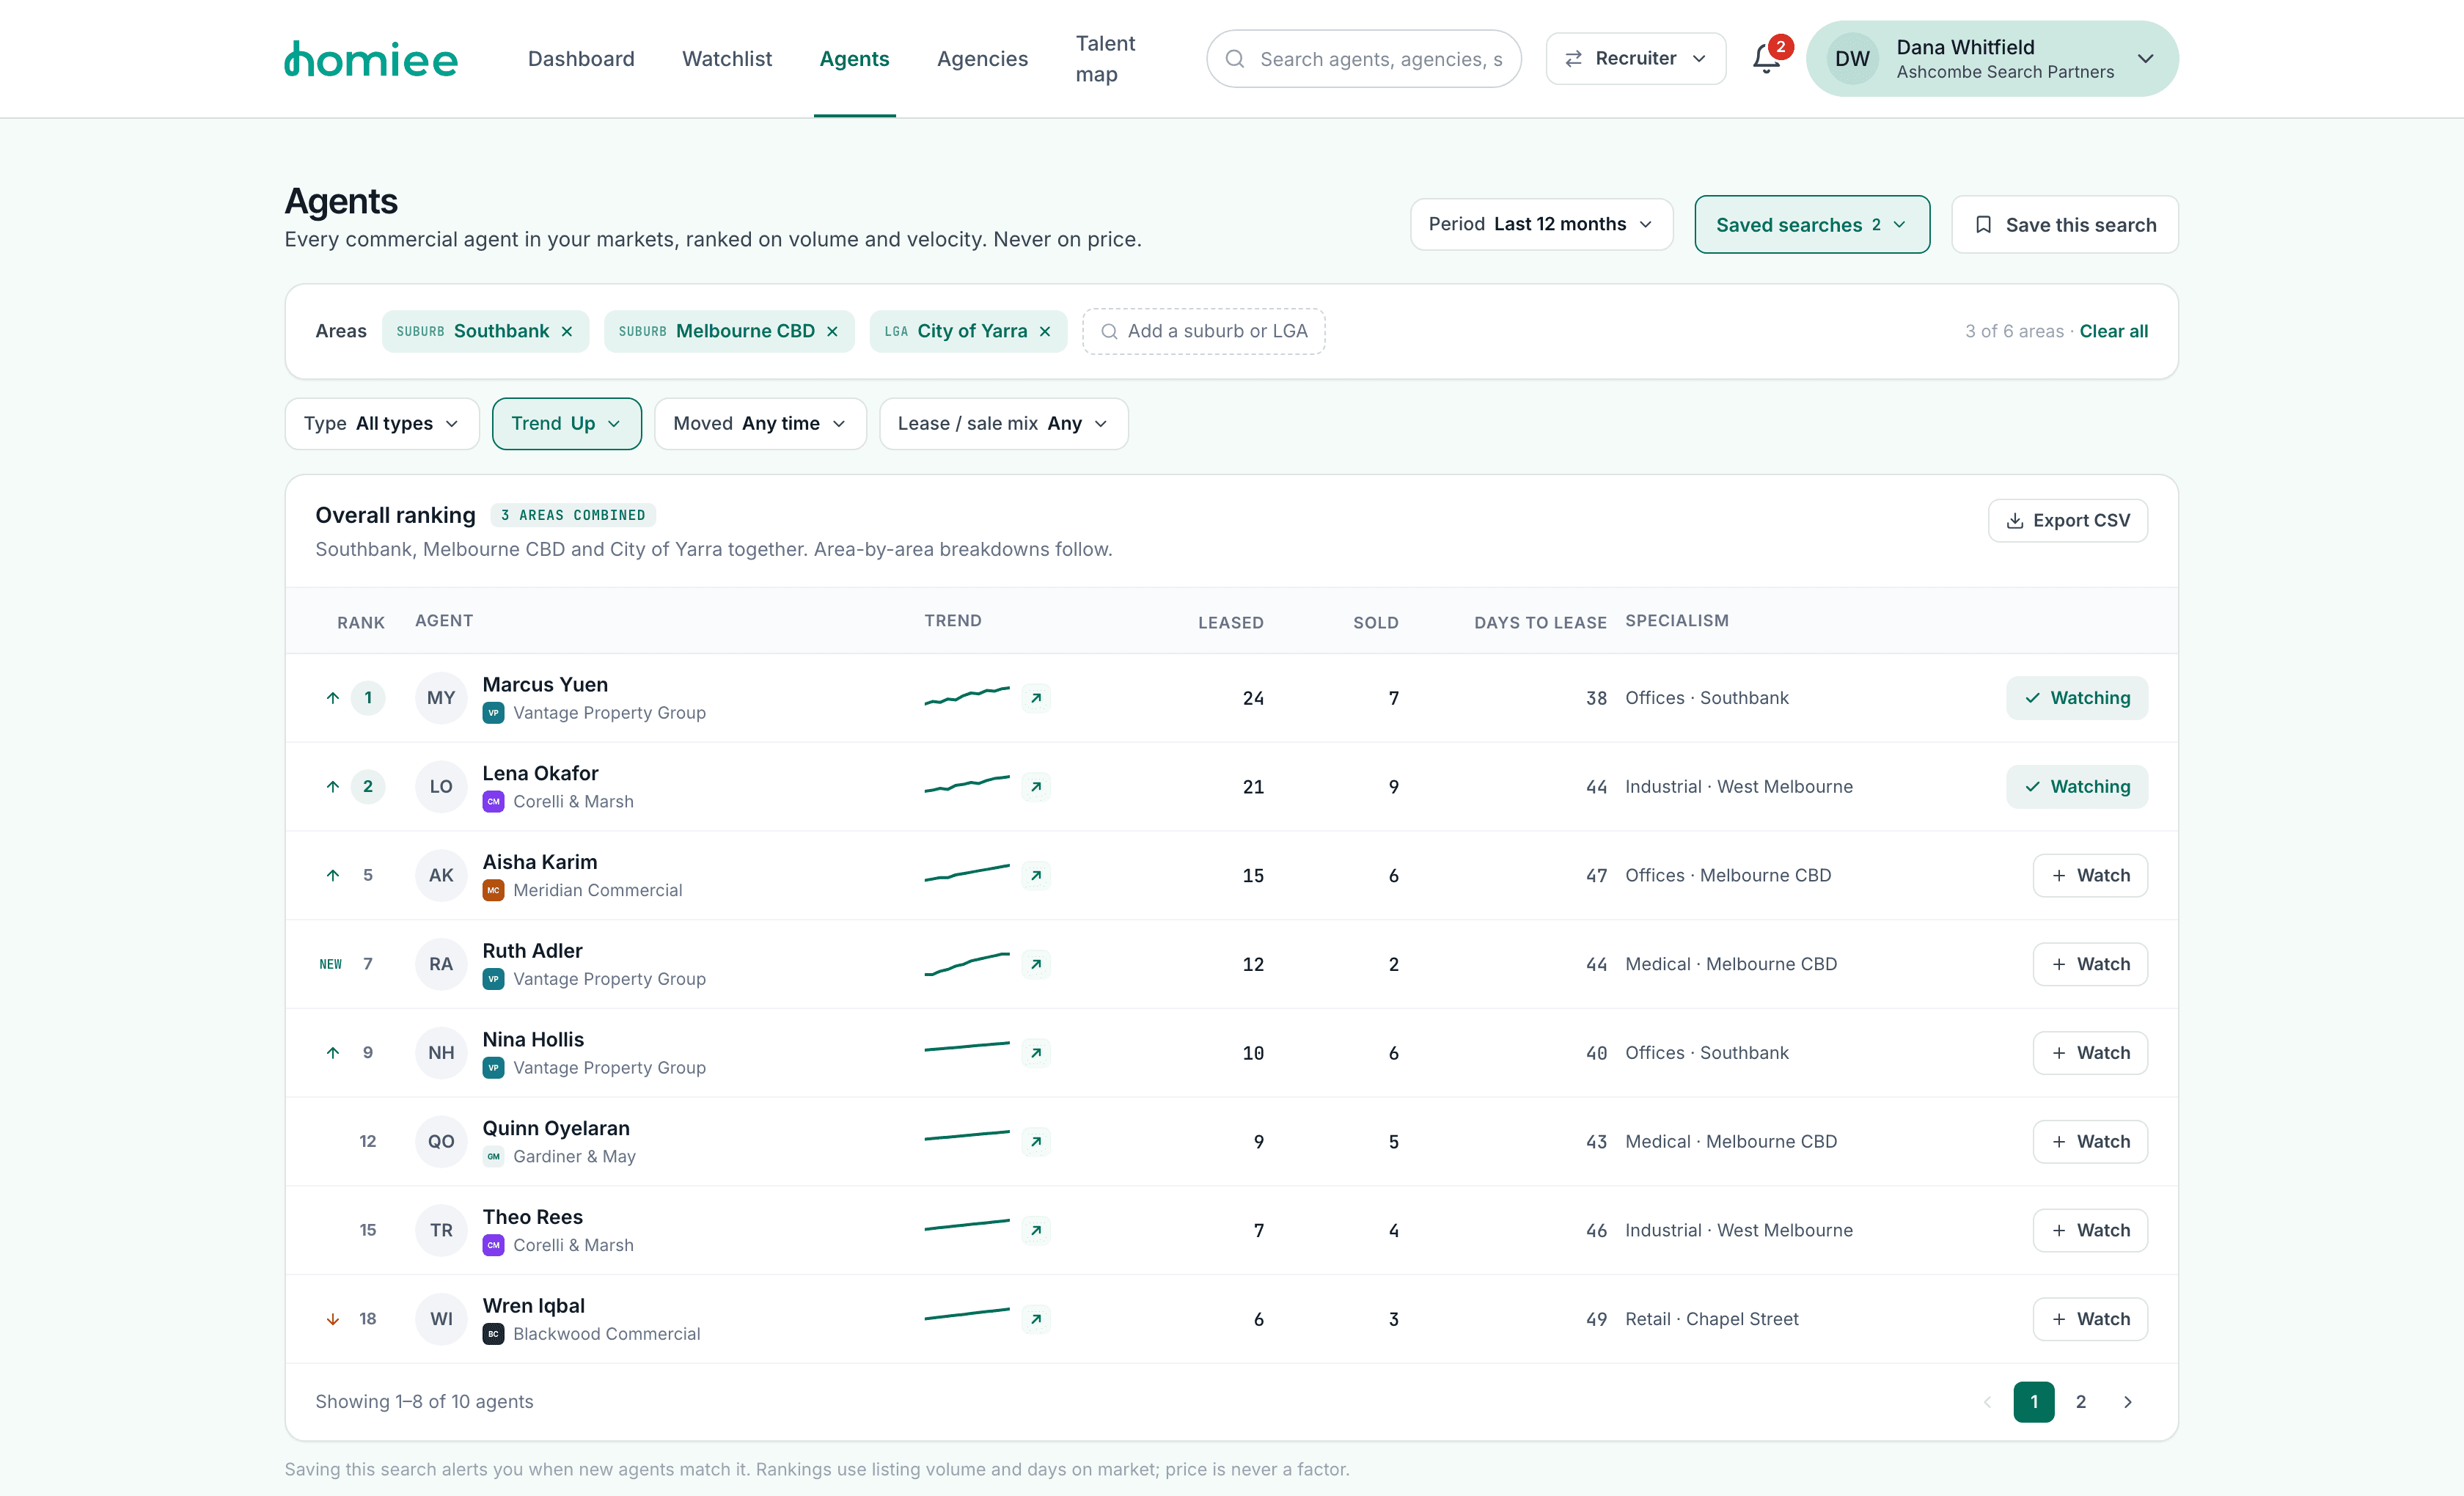
Task: Click Wren Iqbal's trend arrow icon
Action: click(1036, 1319)
